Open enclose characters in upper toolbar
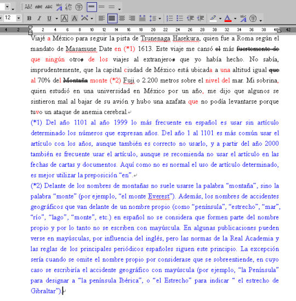 [79, 7]
